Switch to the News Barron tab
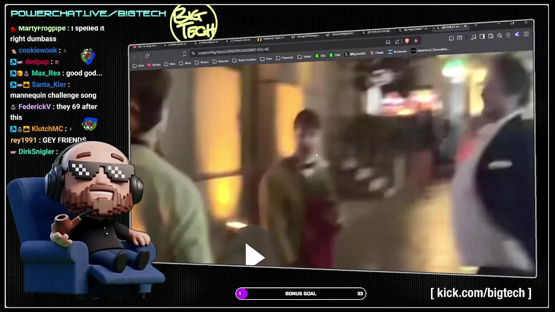 click(206, 42)
